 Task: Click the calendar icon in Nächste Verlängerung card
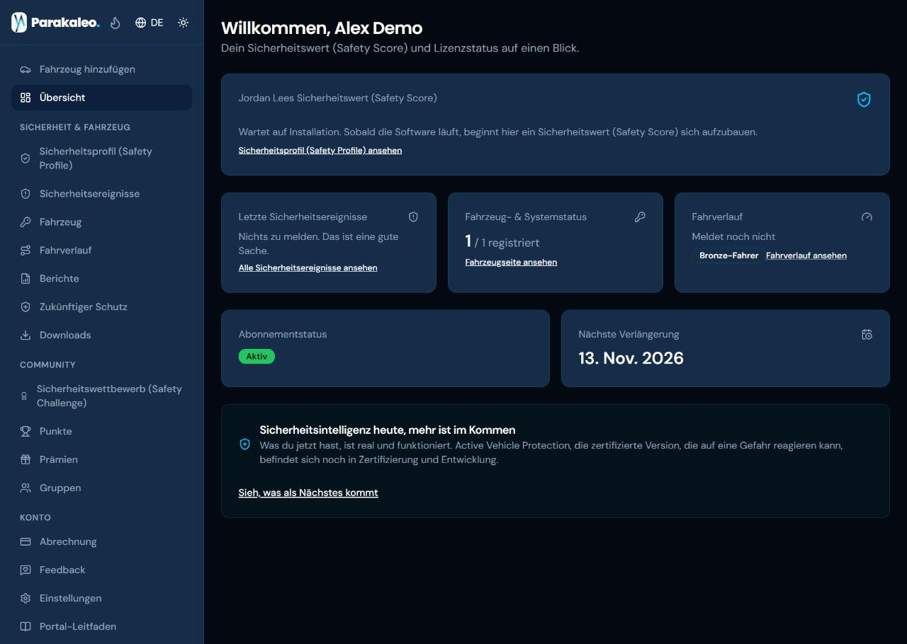click(x=867, y=335)
